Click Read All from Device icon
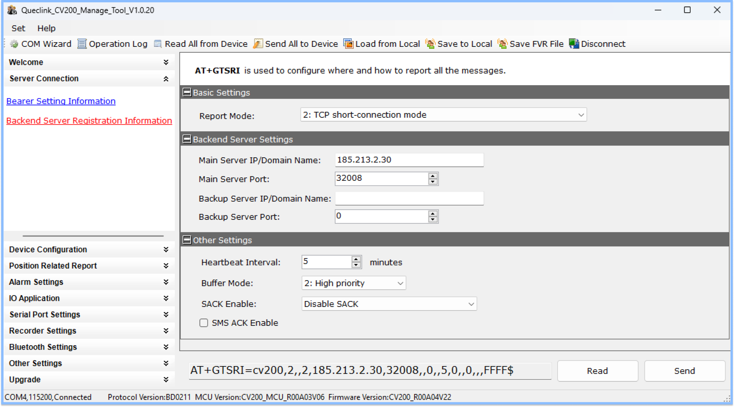 (158, 44)
